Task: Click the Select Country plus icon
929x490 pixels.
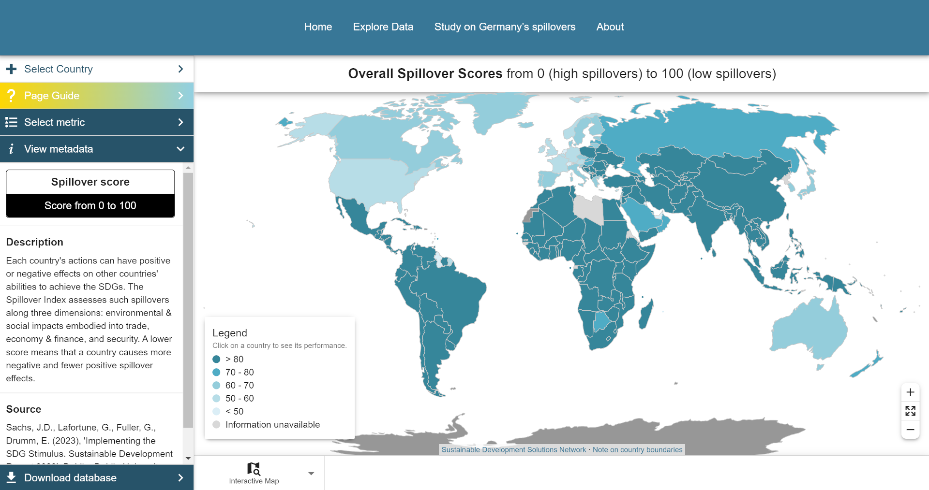Action: tap(11, 69)
